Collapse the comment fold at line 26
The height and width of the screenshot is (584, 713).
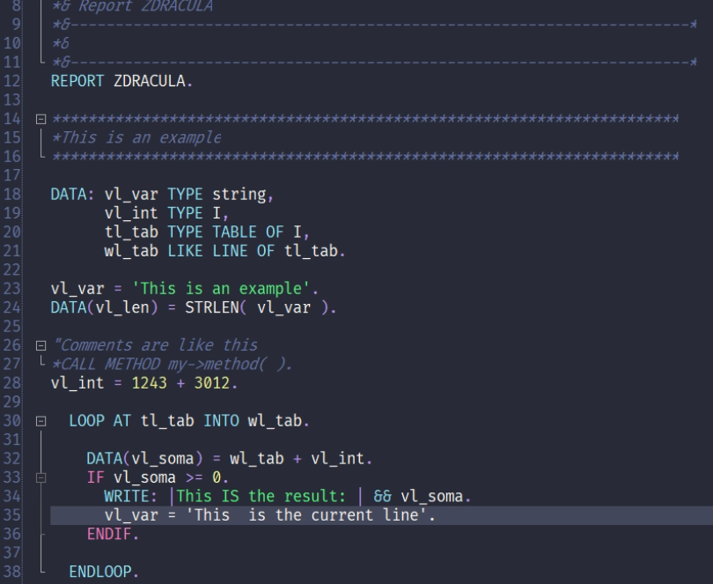tap(40, 346)
